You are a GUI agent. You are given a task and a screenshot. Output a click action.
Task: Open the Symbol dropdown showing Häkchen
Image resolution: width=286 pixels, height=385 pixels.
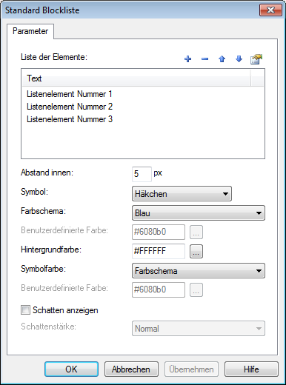[182, 194]
